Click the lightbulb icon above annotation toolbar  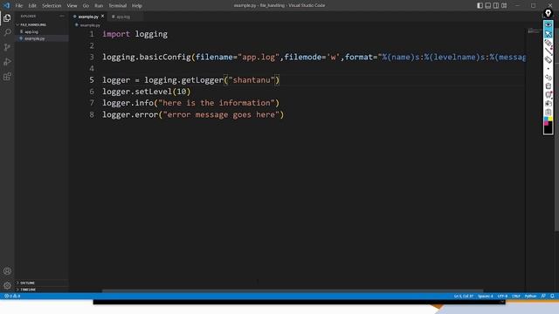click(549, 14)
